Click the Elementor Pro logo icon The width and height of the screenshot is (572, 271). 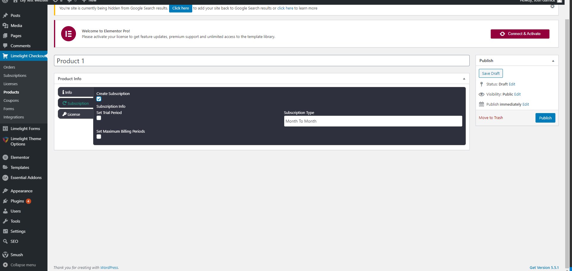click(69, 34)
